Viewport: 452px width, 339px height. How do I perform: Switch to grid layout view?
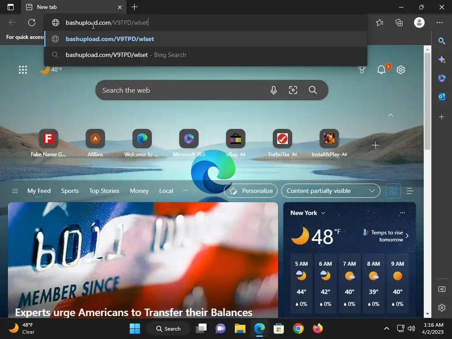(393, 191)
